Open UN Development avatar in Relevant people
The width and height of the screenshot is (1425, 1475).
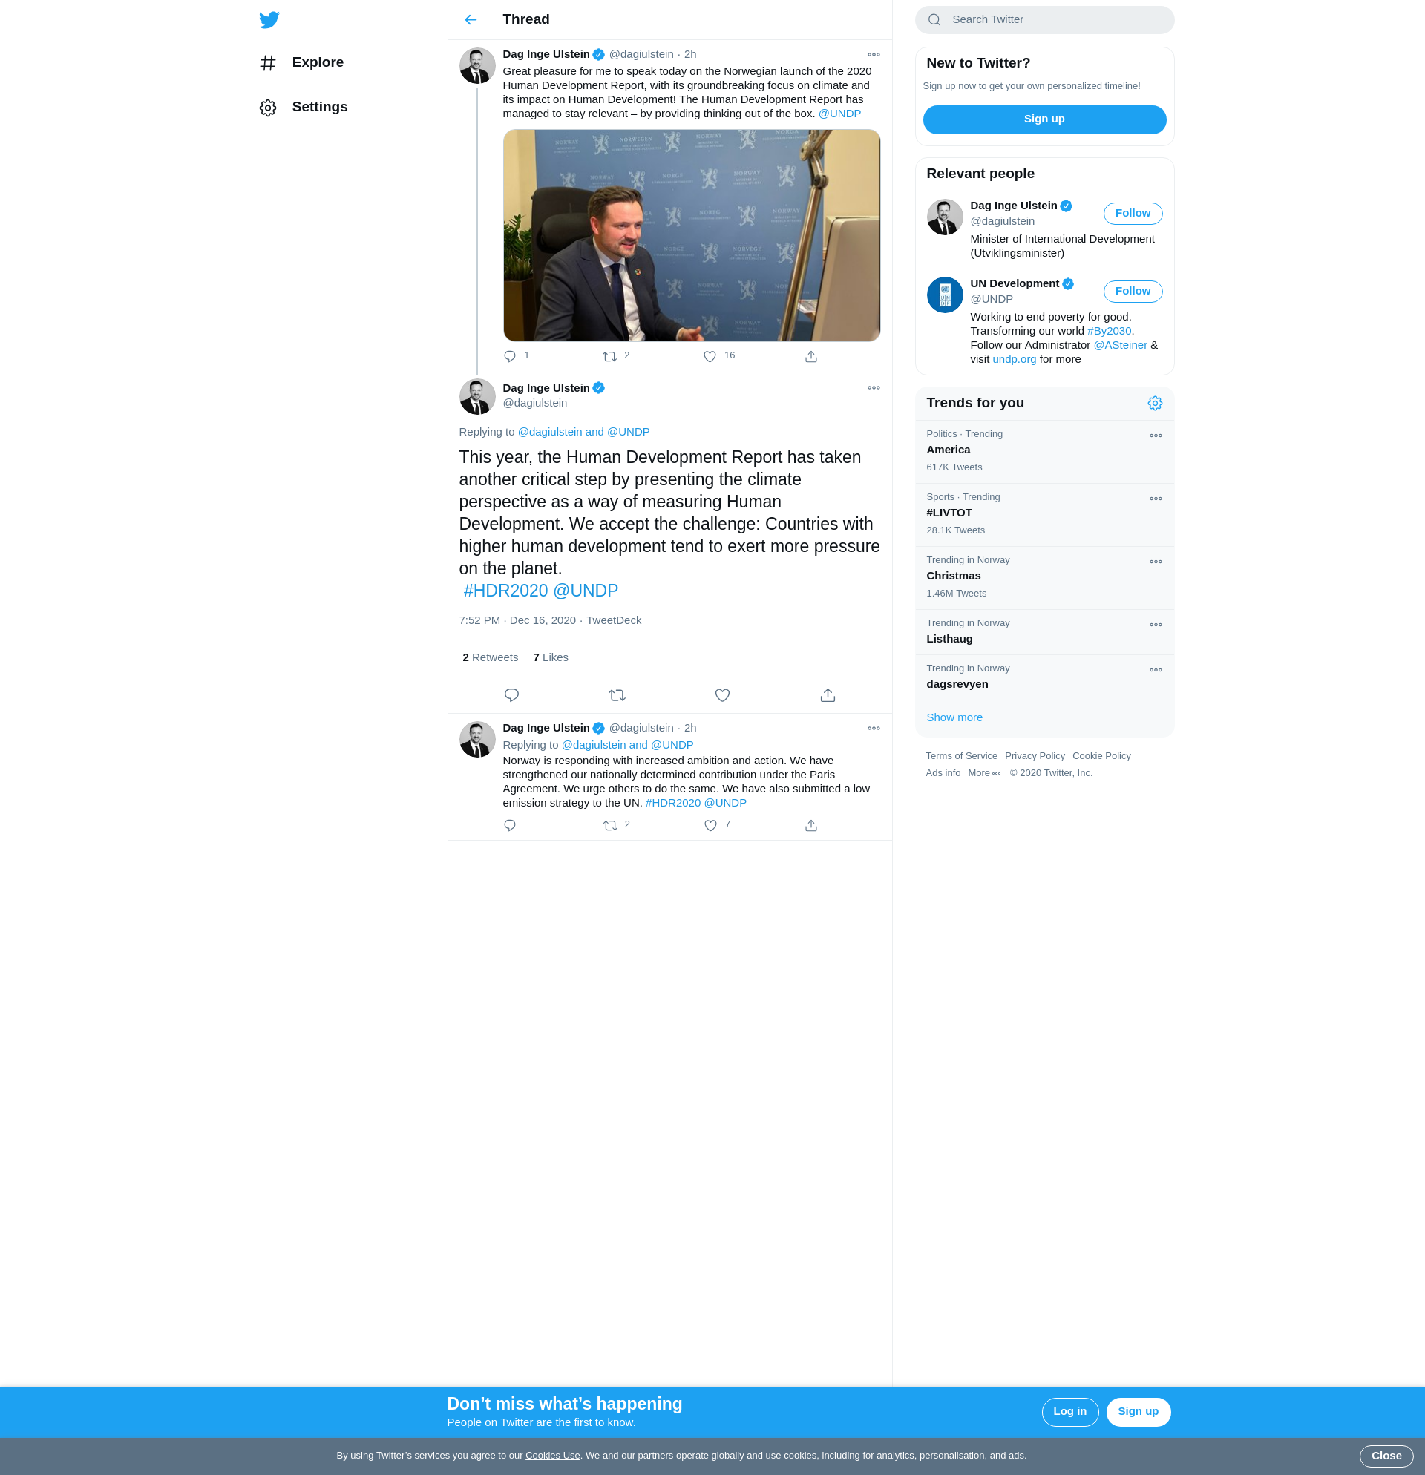tap(944, 295)
